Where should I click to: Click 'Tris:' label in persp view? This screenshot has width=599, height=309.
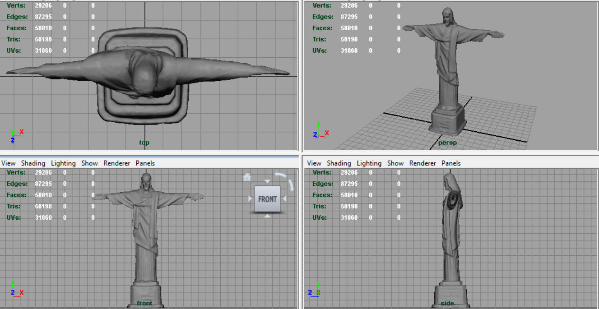319,39
